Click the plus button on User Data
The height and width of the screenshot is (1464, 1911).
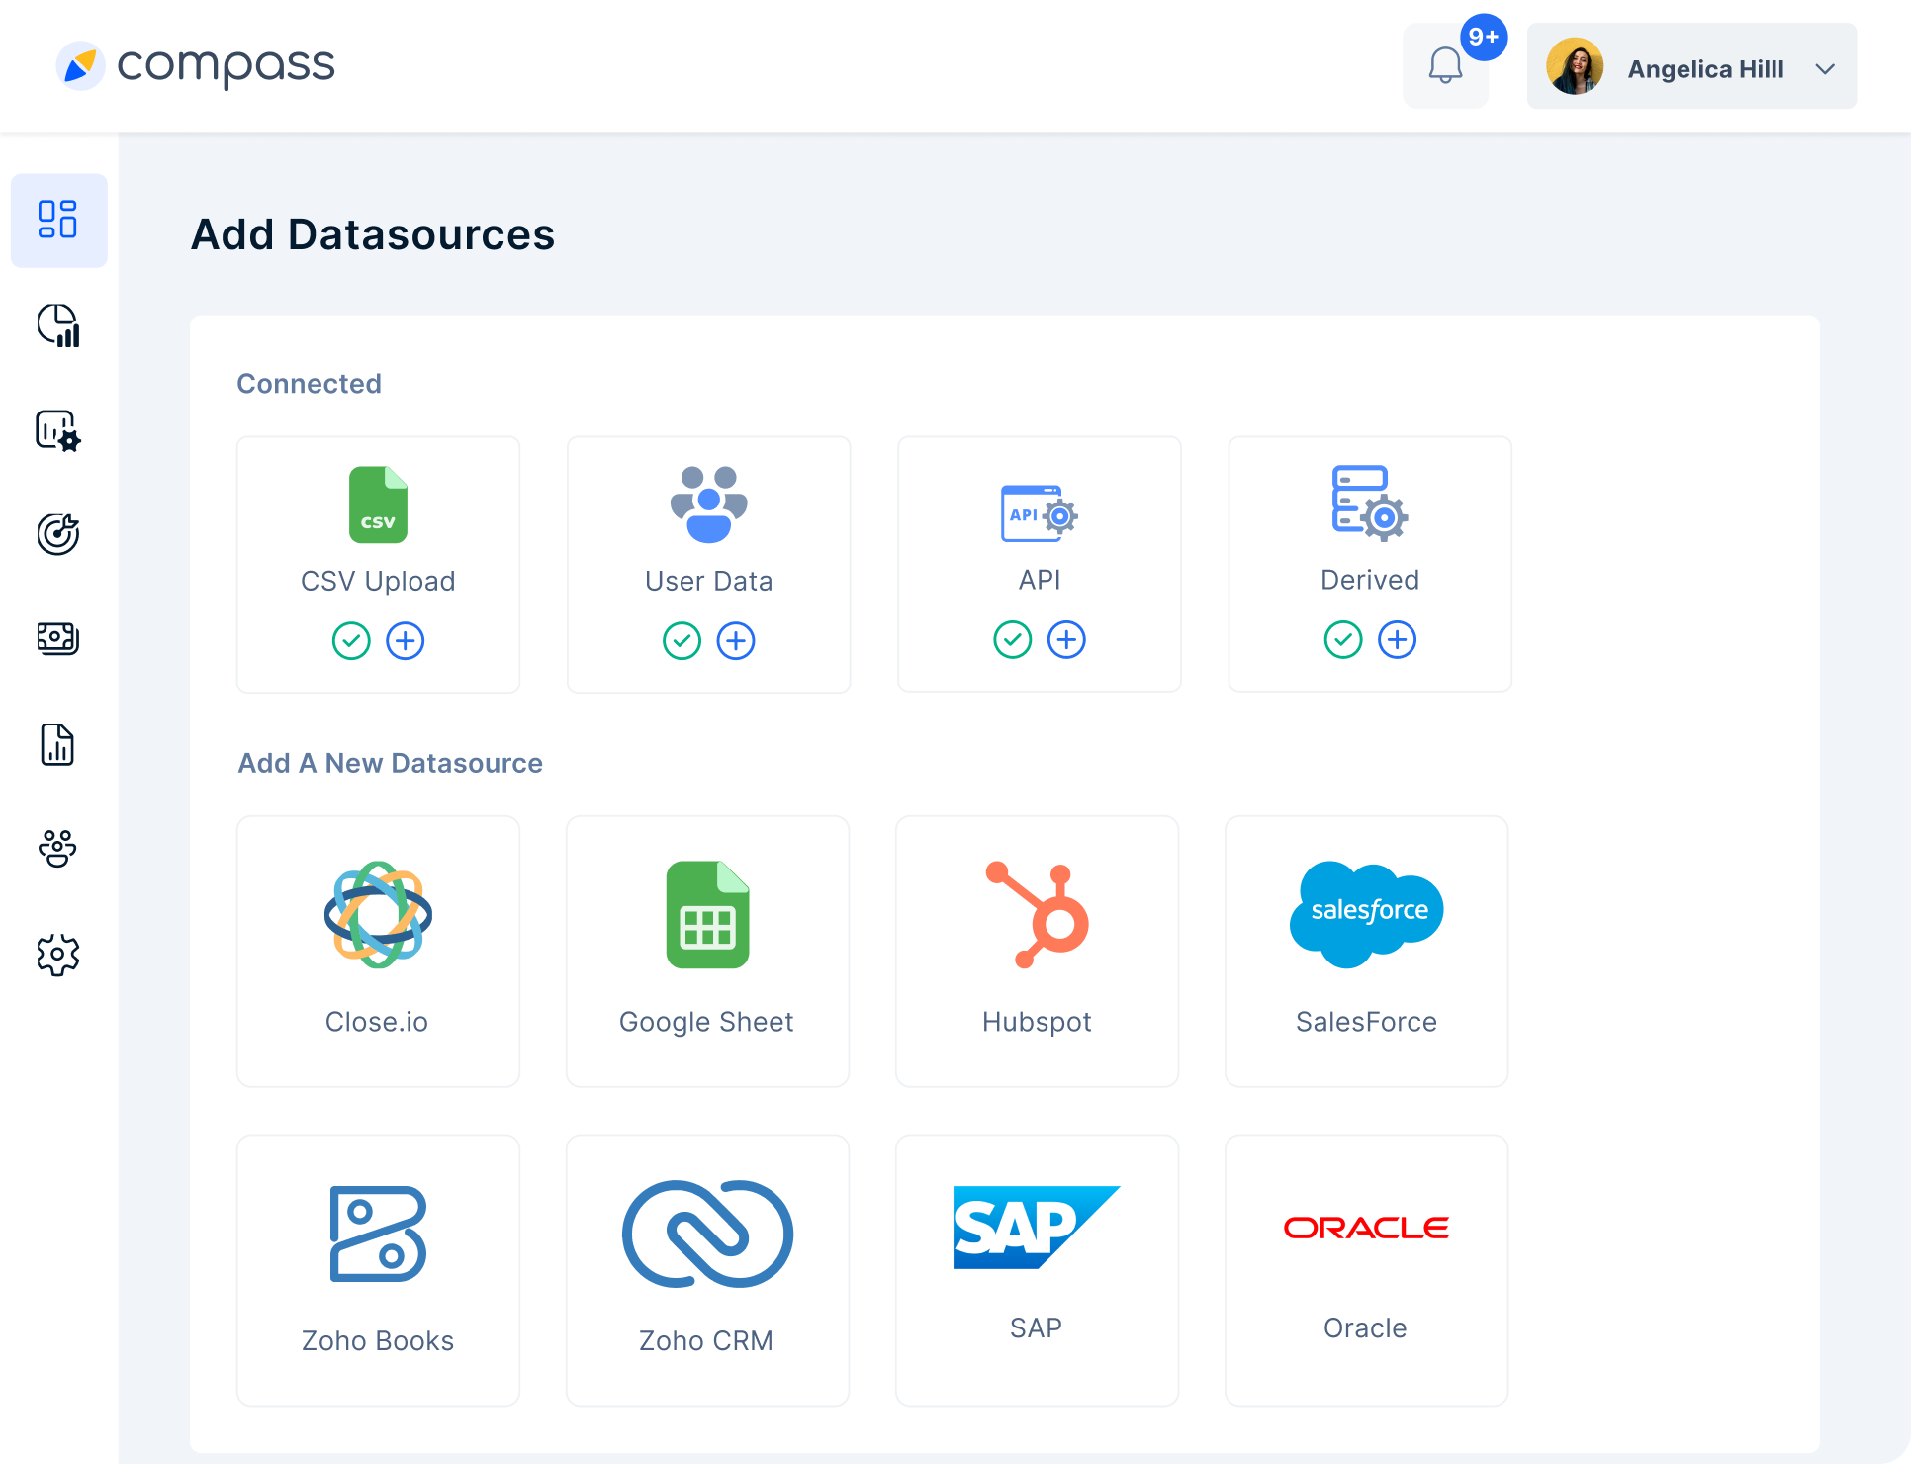[735, 641]
